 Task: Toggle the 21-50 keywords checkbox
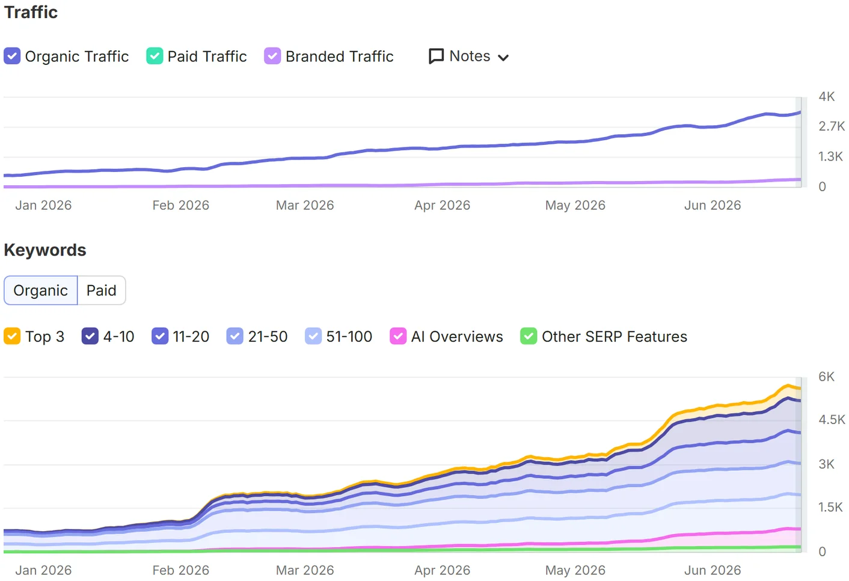(x=234, y=336)
